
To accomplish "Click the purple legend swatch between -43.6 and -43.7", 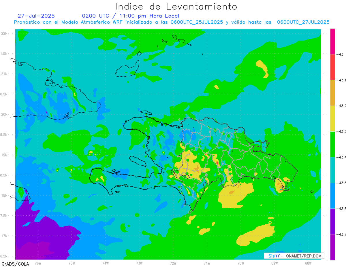I will click(x=332, y=221).
